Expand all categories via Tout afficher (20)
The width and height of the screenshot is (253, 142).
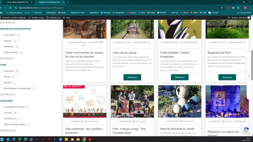pos(8,130)
